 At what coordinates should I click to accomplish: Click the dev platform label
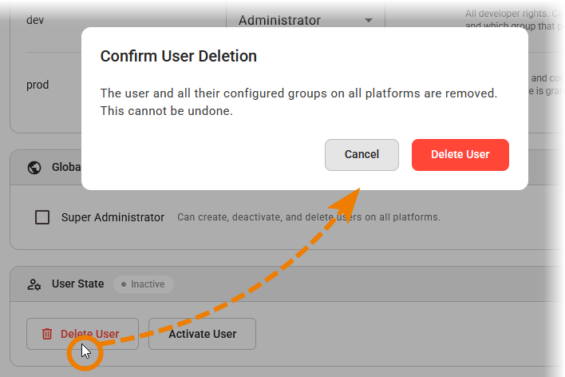[35, 20]
